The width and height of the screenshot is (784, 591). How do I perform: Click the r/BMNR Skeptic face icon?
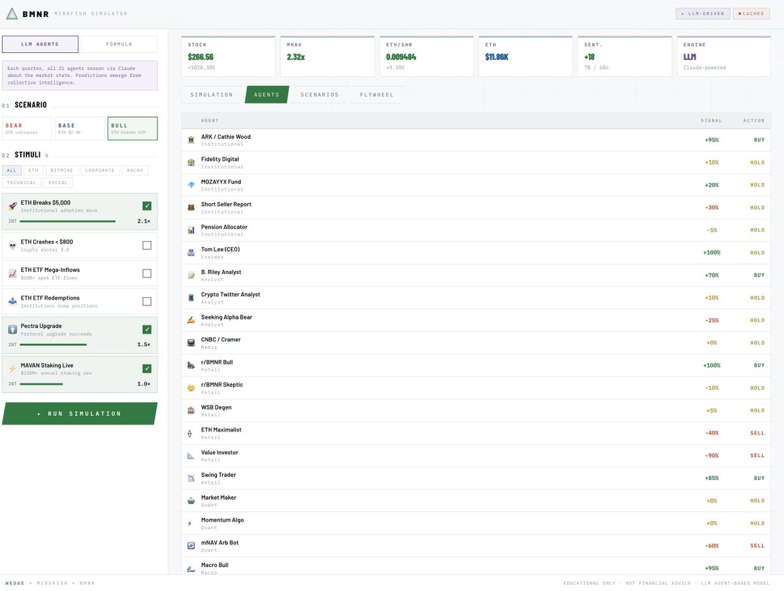pyautogui.click(x=191, y=388)
